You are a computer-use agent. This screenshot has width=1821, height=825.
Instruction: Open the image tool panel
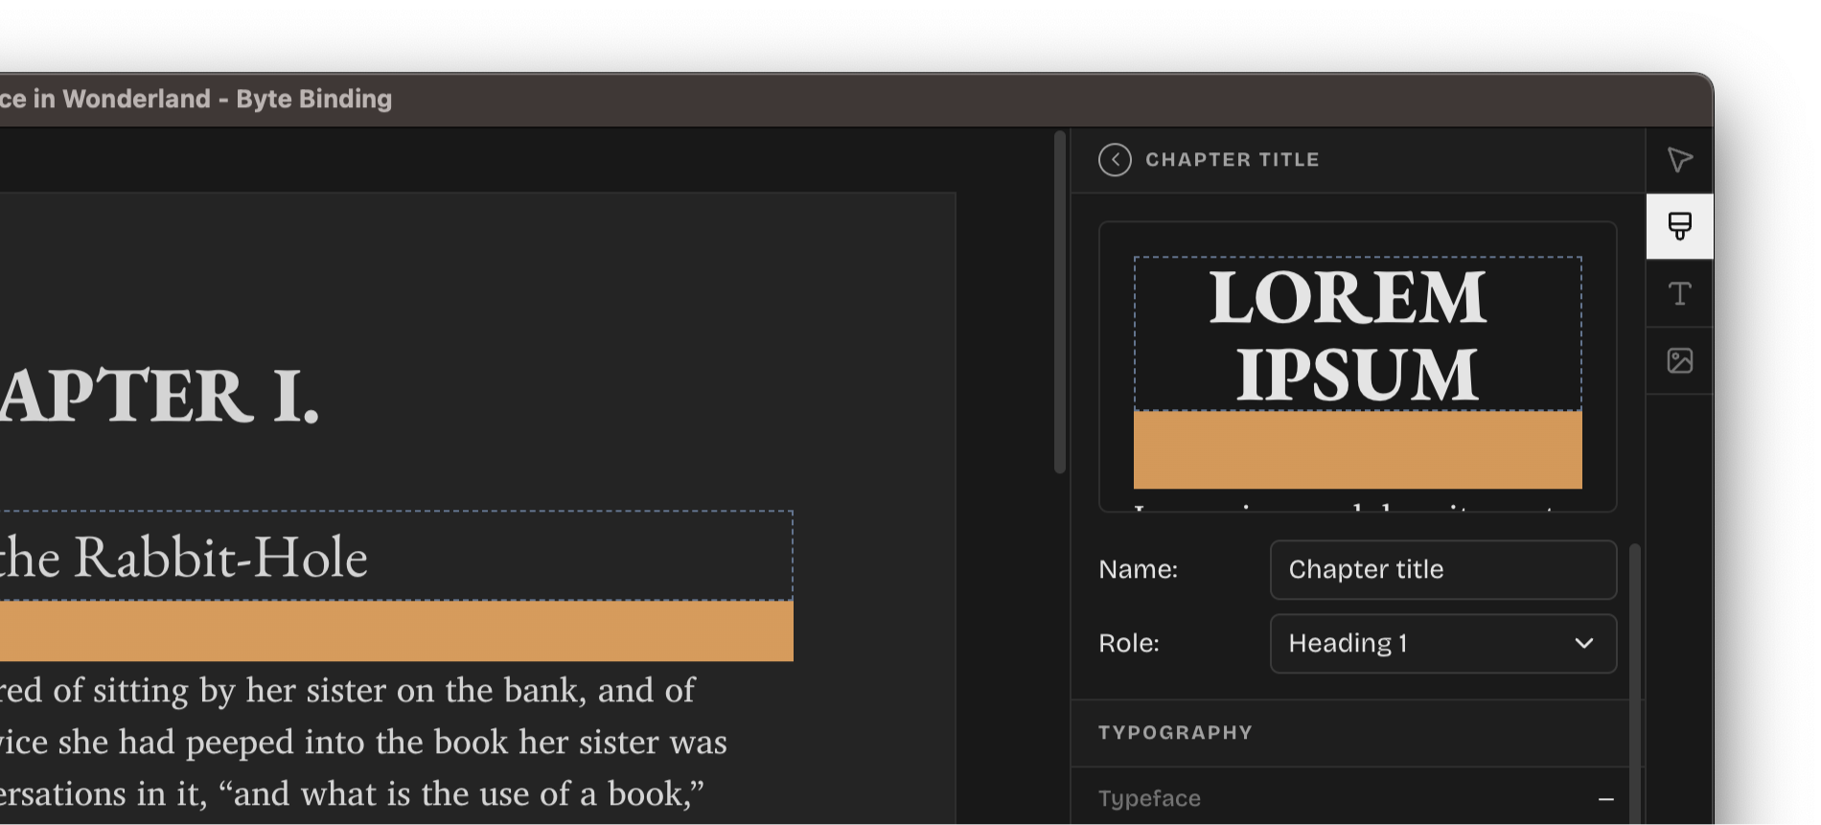1679,360
